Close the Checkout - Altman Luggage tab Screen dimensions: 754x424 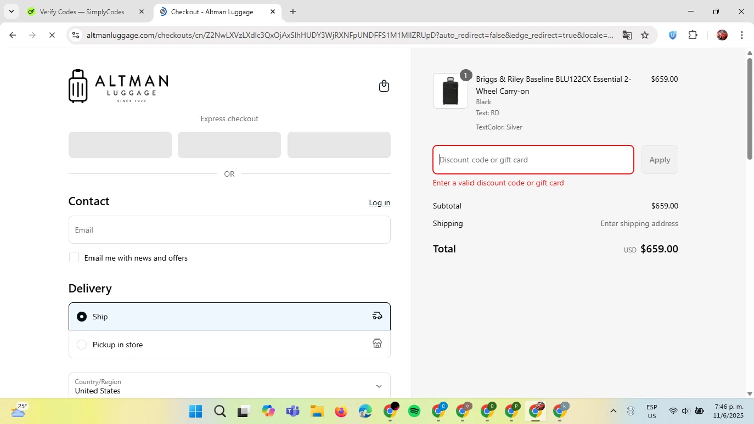coord(273,12)
